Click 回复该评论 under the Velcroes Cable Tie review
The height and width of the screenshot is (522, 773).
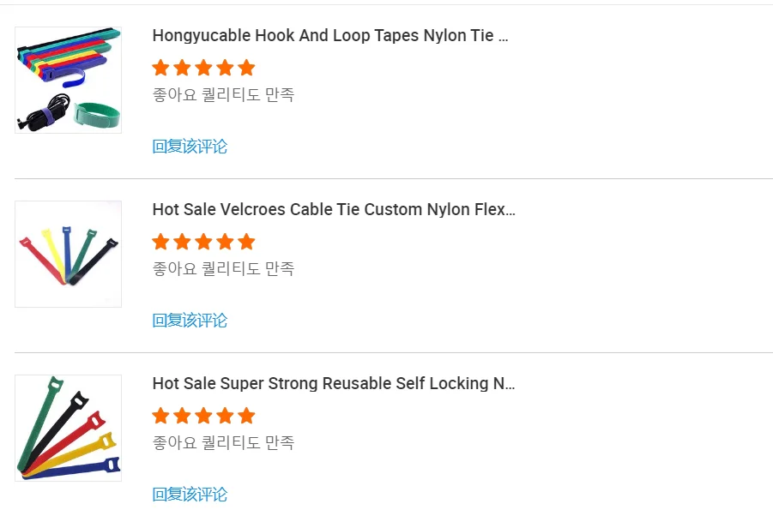[x=190, y=321]
